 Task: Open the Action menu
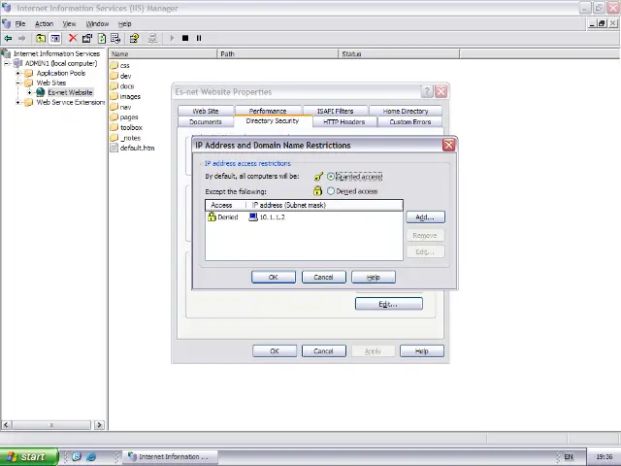(44, 23)
